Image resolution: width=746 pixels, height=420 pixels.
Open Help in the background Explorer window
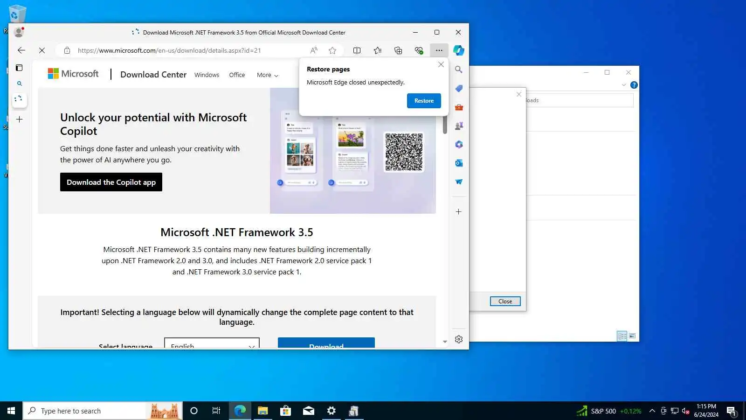[634, 85]
